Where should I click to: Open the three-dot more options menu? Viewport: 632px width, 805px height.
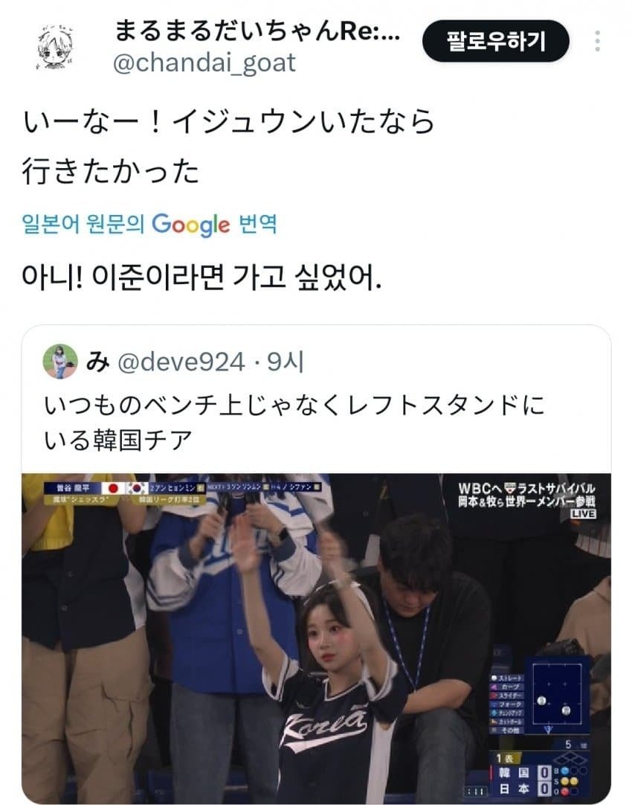pyautogui.click(x=598, y=41)
